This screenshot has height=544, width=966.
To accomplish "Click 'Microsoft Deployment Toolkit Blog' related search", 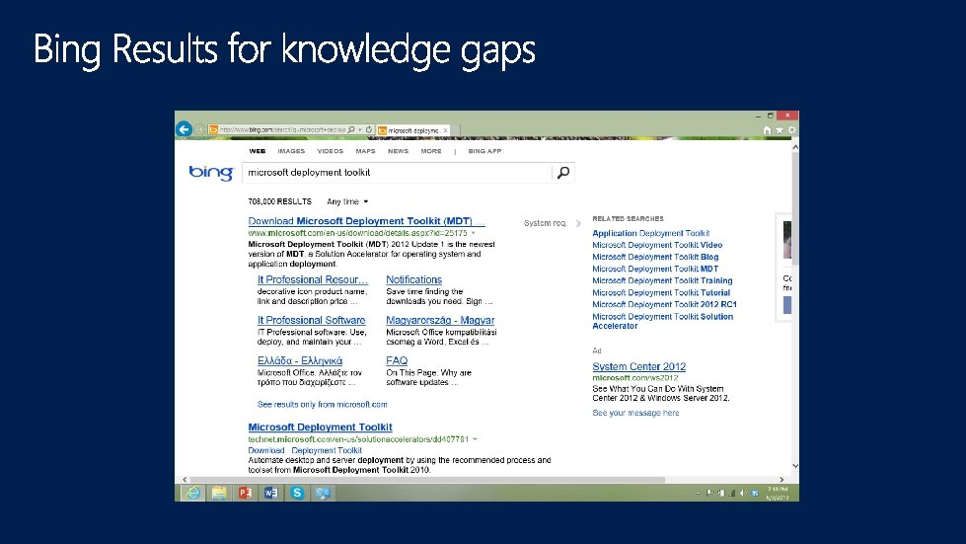I will tap(655, 257).
